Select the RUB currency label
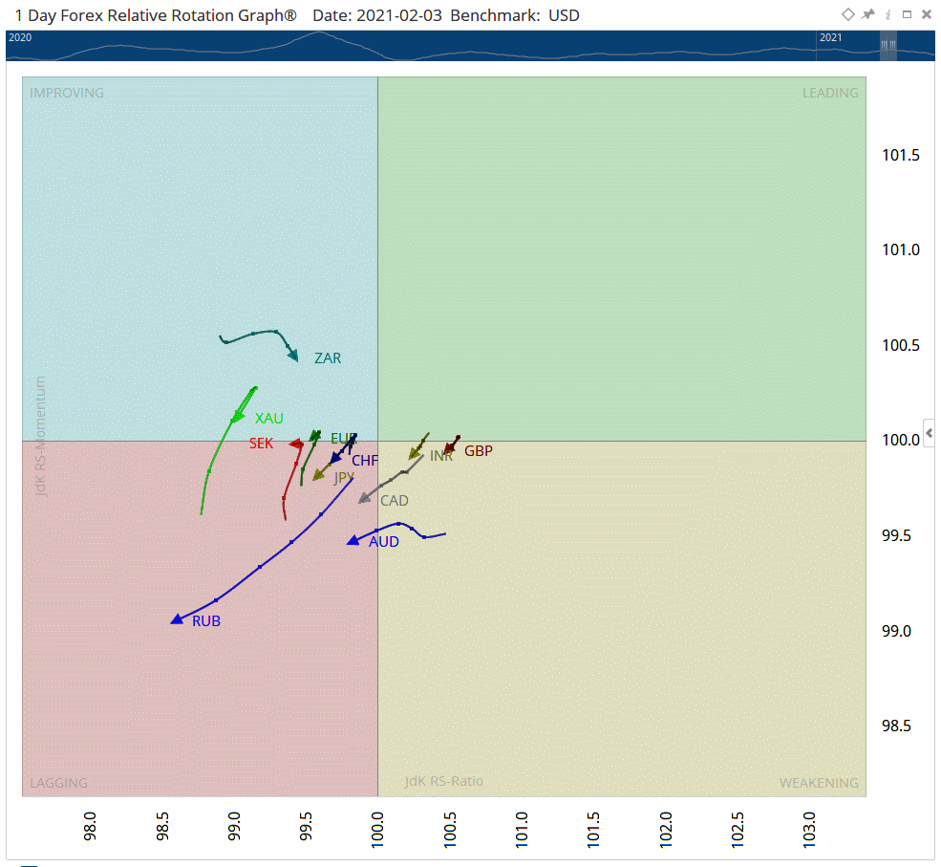The width and height of the screenshot is (941, 867). pyautogui.click(x=206, y=621)
